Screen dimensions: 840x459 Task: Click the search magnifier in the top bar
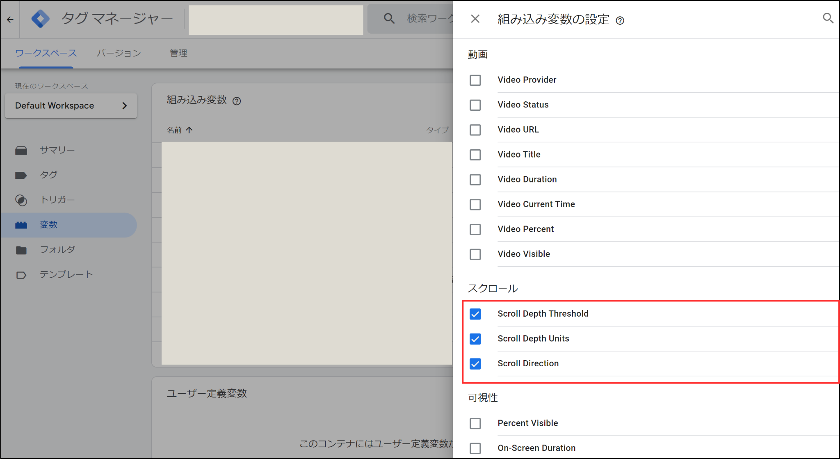pos(389,18)
